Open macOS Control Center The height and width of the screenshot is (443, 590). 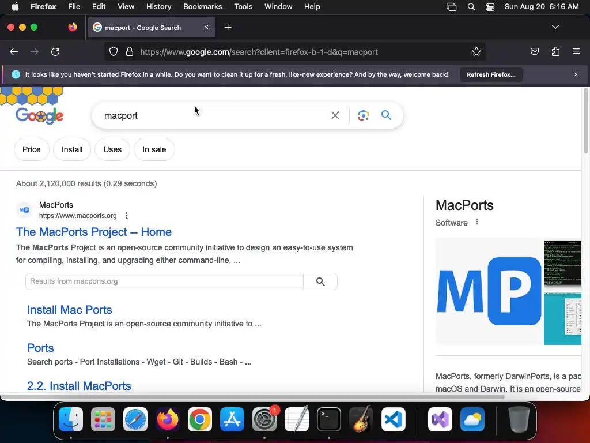pyautogui.click(x=490, y=7)
